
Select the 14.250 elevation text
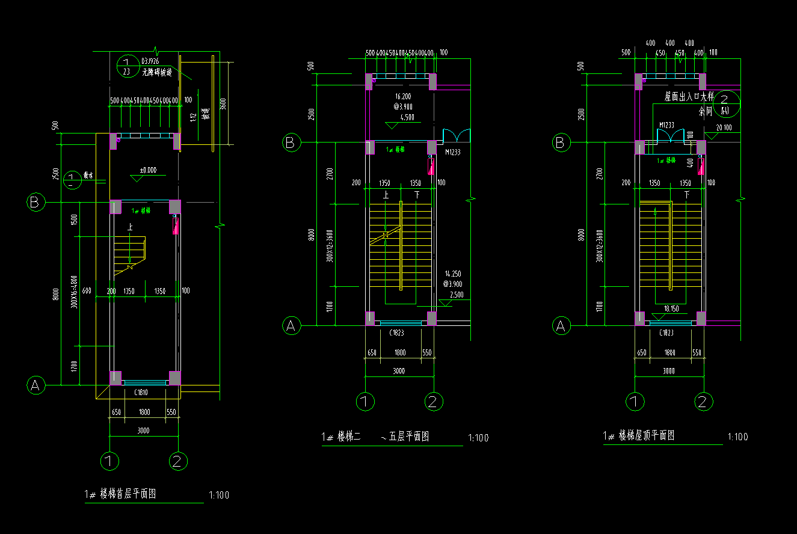(452, 273)
